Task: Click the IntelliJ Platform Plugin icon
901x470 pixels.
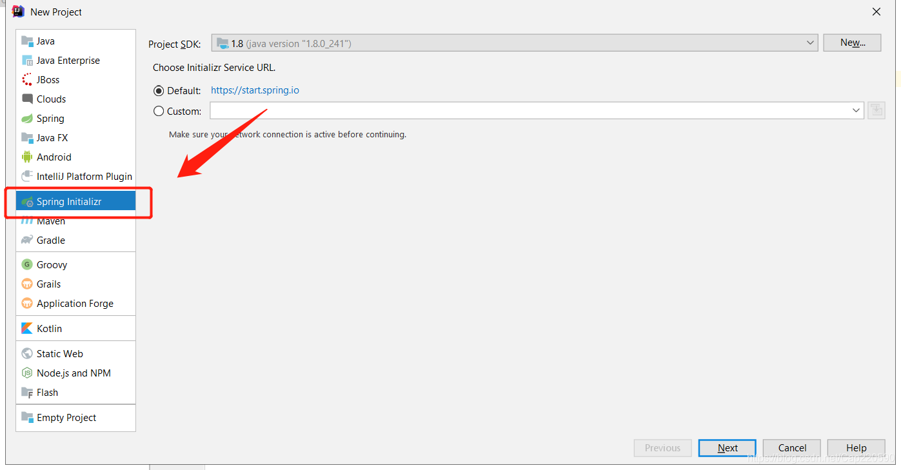Action: pyautogui.click(x=27, y=177)
